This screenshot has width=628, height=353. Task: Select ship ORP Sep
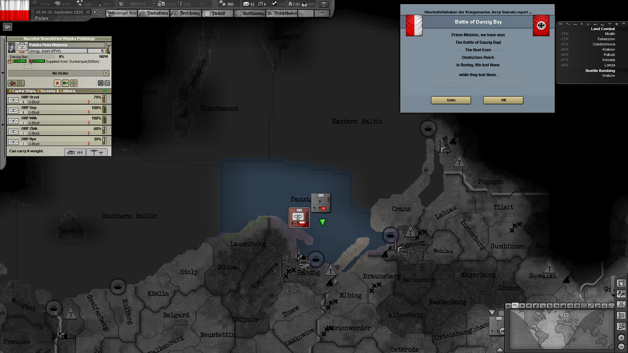click(59, 109)
